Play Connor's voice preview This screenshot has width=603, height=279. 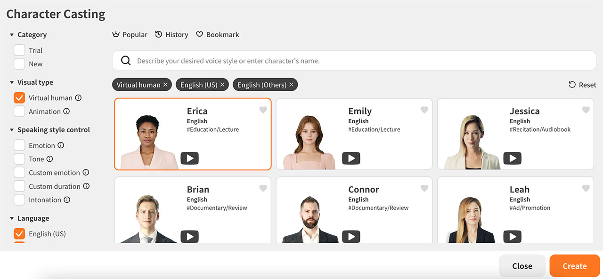[351, 237]
